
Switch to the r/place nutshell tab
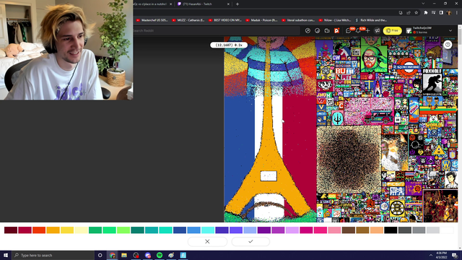pyautogui.click(x=152, y=4)
